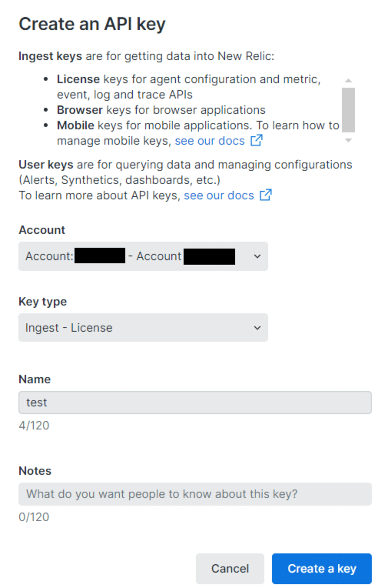Click the scrollbar thumb in description list

pyautogui.click(x=348, y=110)
